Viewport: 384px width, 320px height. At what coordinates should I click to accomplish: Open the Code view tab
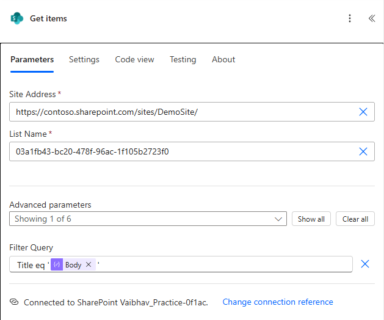[134, 59]
